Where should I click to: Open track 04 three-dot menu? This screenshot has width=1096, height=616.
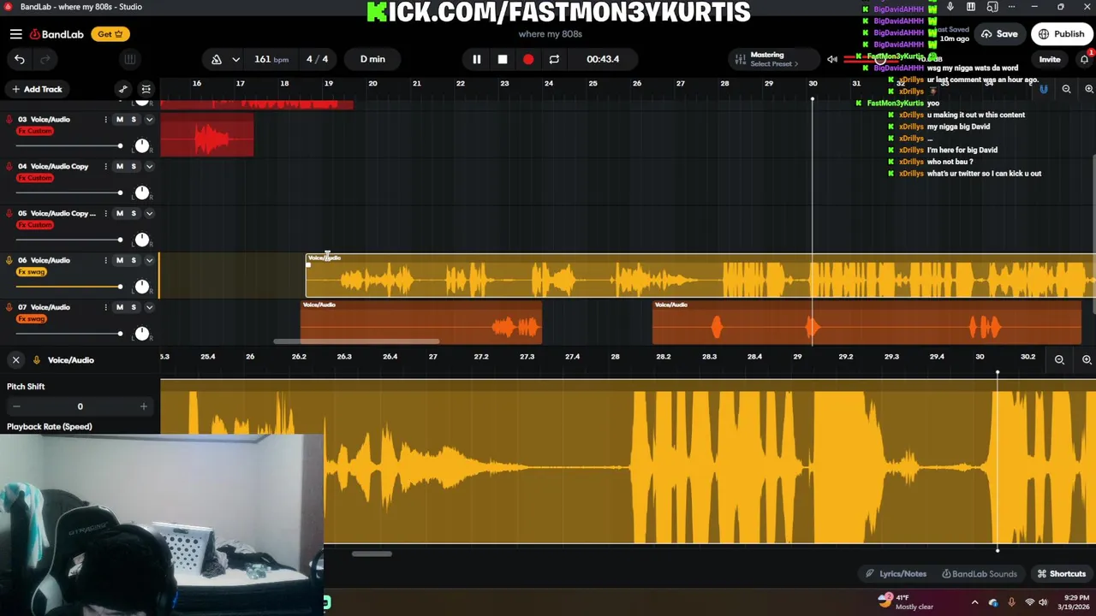coord(106,167)
